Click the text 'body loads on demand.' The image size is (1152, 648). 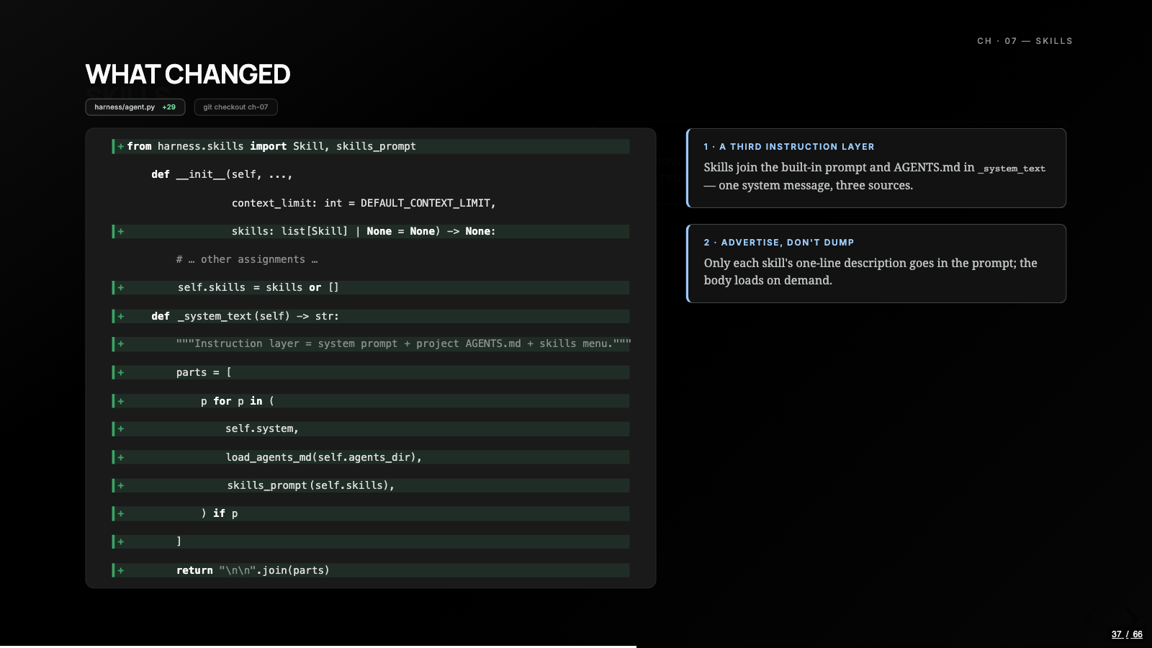coord(768,281)
